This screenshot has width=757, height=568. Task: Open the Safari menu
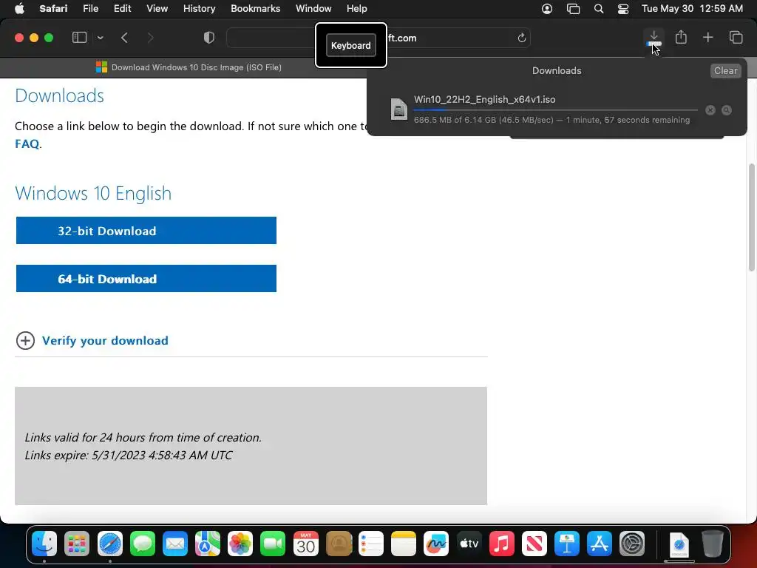pos(53,9)
